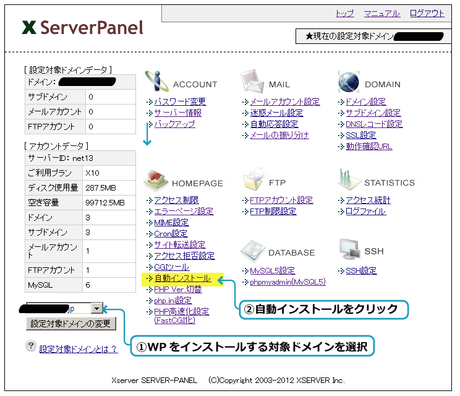Click the highlighted 自動インストール link
This screenshot has height=396, width=460.
point(182,278)
